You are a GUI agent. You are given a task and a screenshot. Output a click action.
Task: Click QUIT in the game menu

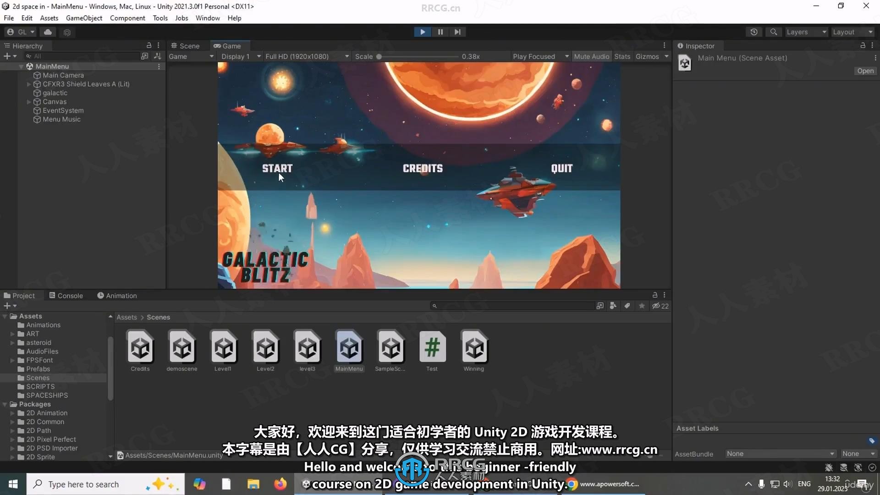(x=562, y=168)
